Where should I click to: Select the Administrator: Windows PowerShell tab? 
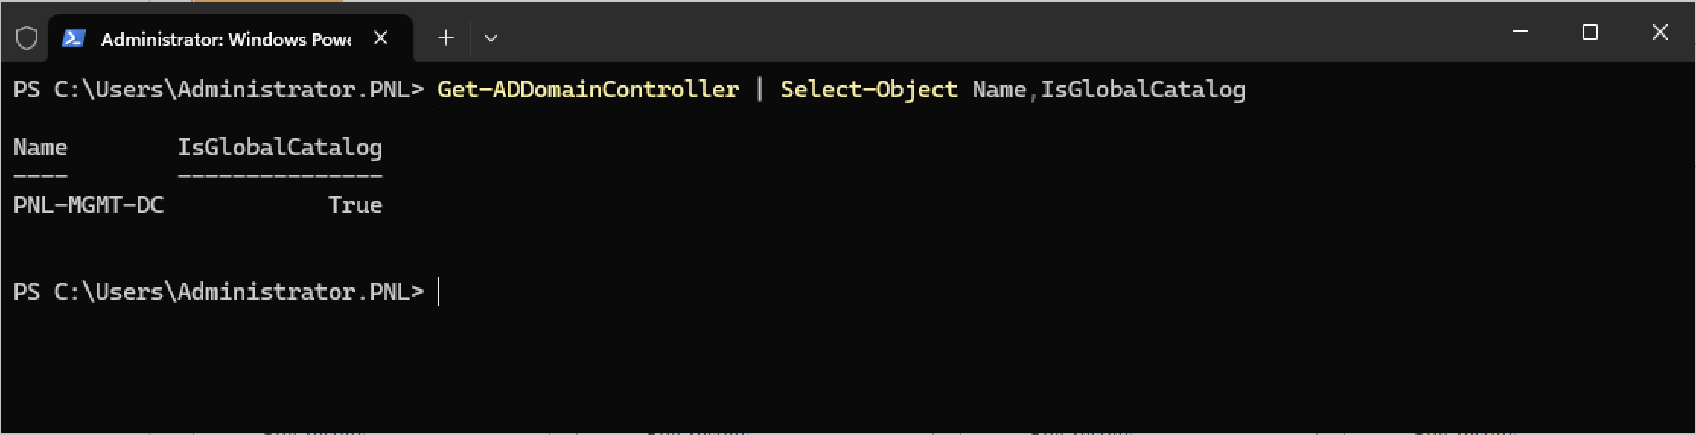click(225, 39)
